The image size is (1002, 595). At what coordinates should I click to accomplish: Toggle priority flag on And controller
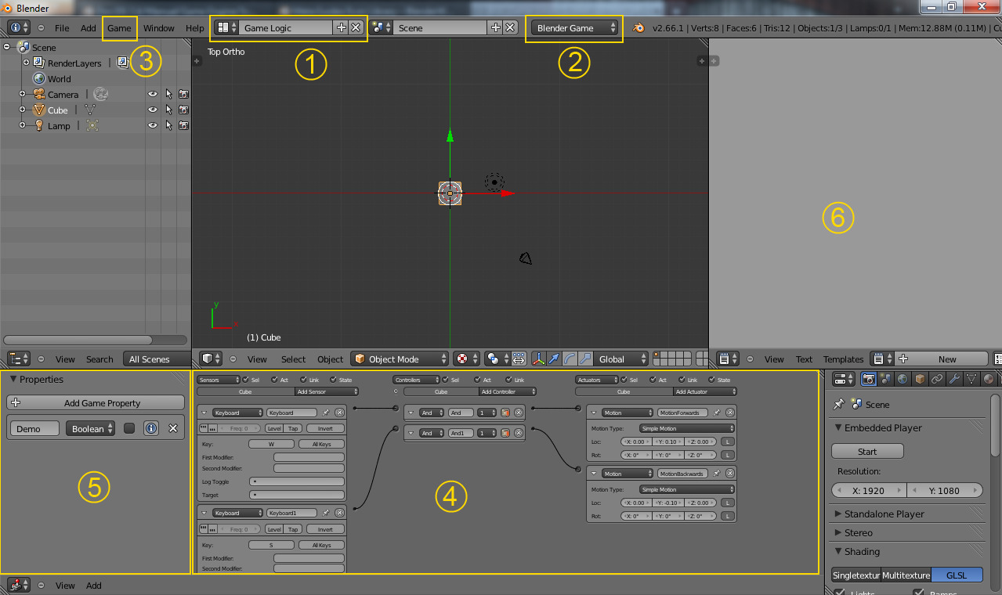(x=505, y=413)
